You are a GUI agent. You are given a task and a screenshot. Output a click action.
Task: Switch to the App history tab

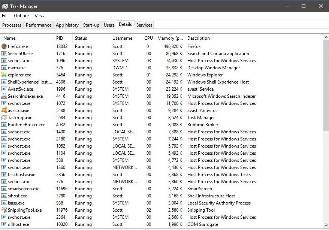point(67,25)
